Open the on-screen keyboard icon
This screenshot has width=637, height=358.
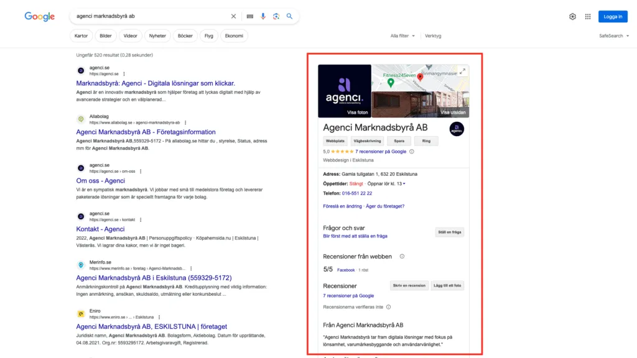(250, 16)
